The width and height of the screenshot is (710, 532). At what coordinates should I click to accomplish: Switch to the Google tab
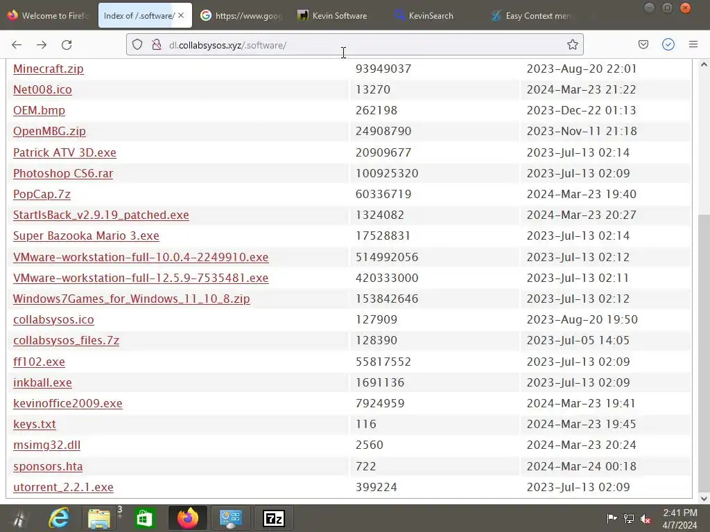tap(241, 15)
